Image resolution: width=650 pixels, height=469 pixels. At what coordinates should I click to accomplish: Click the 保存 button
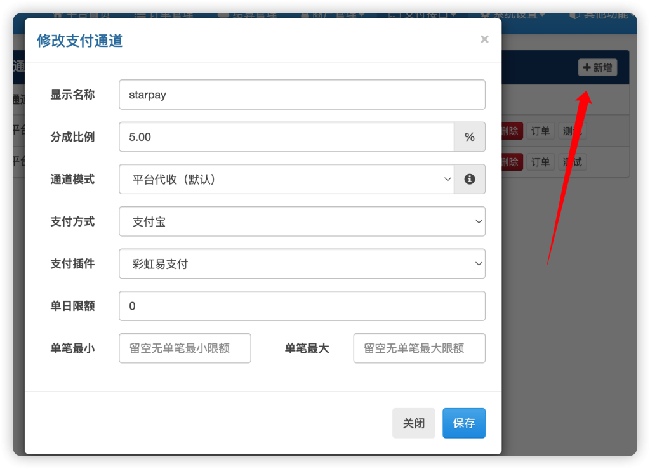tap(464, 423)
